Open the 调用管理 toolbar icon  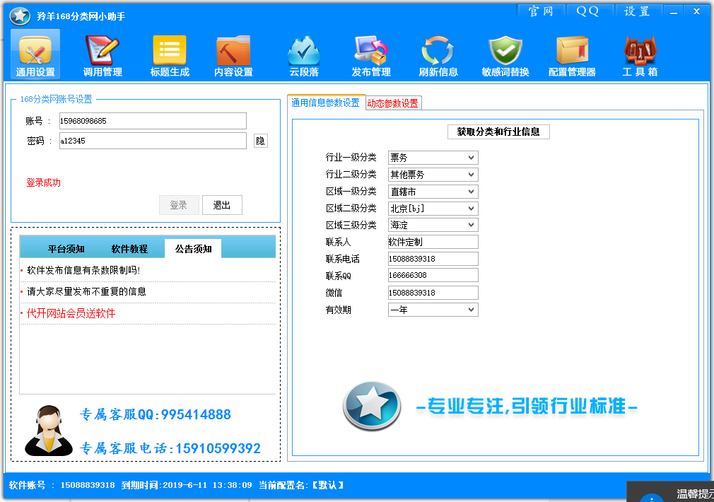tap(103, 56)
